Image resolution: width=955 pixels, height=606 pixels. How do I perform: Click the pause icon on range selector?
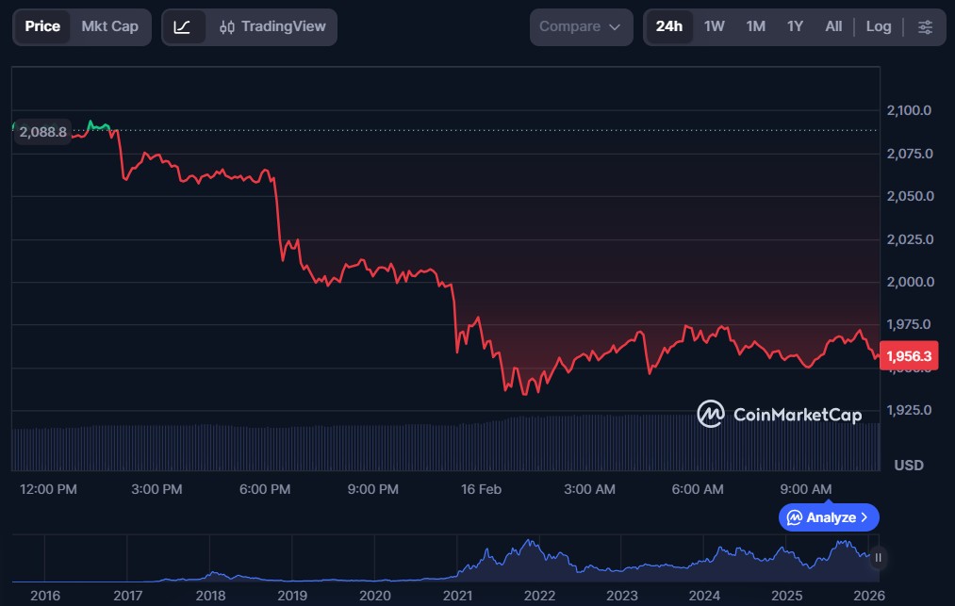(x=878, y=557)
